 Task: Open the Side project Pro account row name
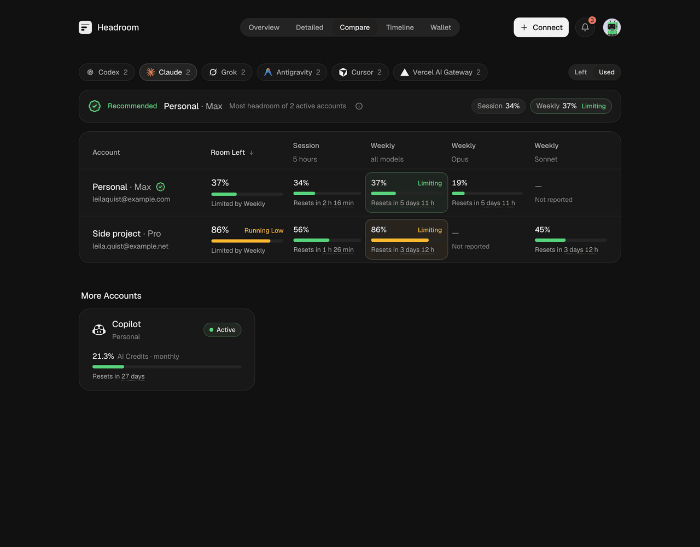[127, 234]
